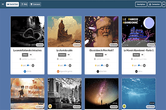Image resolution: width=166 pixels, height=110 pixels.
Task: Click star rating icon on La constellation card
Action: 22,65
